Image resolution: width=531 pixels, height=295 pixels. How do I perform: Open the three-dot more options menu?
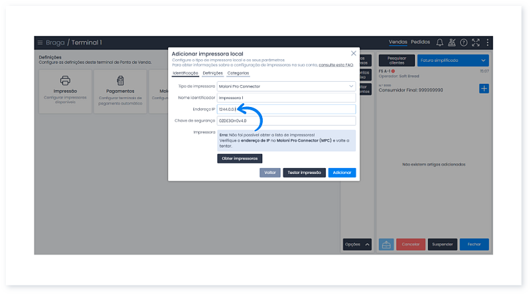(x=488, y=43)
